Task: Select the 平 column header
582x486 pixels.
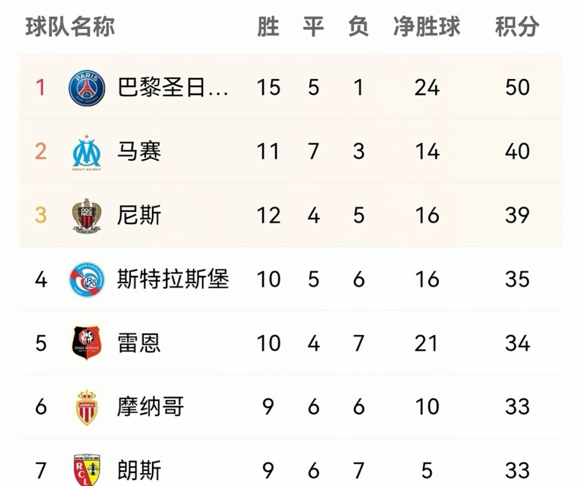Action: coord(313,27)
